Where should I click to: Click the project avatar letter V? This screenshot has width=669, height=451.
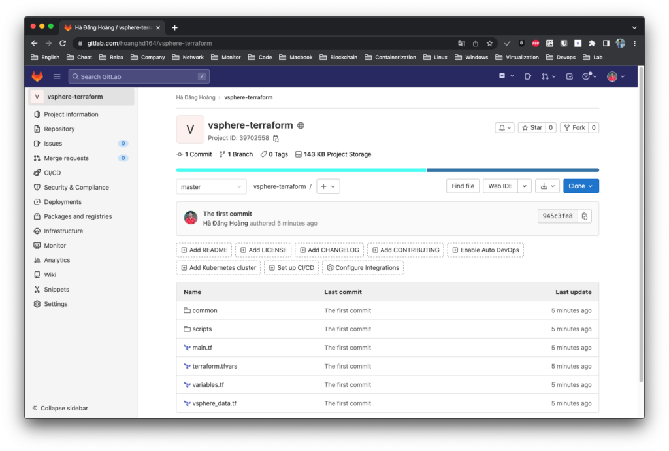(x=190, y=129)
